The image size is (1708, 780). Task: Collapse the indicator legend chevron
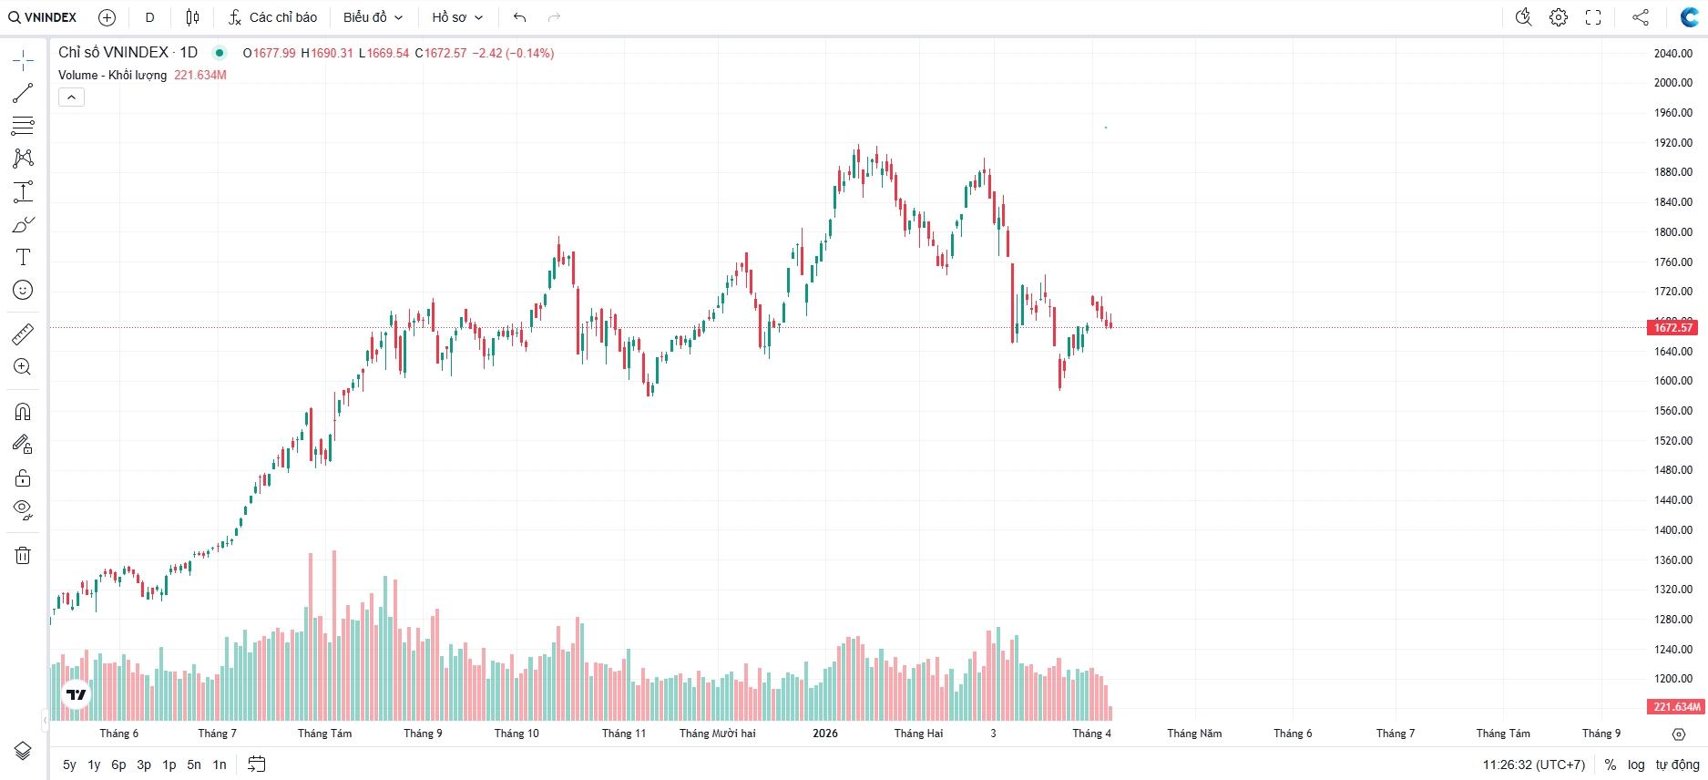(71, 97)
